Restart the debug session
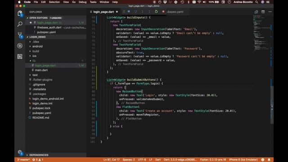 pos(156,12)
